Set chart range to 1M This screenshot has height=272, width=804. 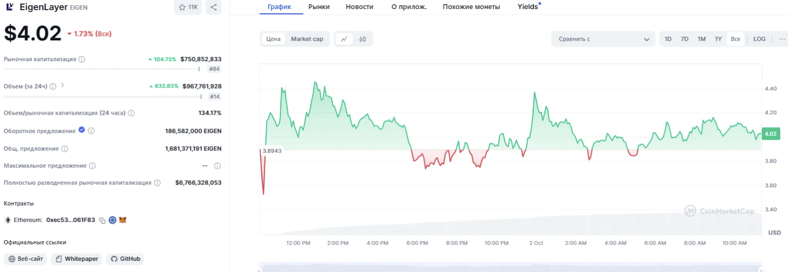pos(702,39)
